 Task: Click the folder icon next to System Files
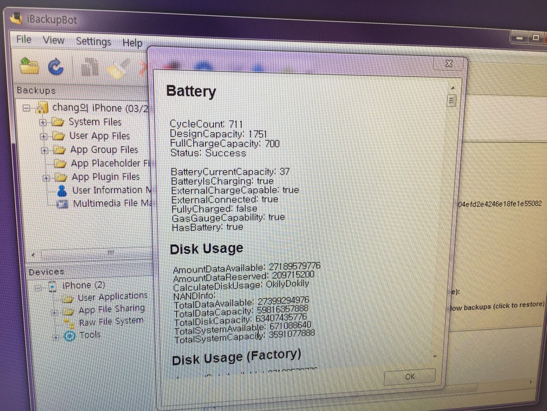tap(58, 122)
